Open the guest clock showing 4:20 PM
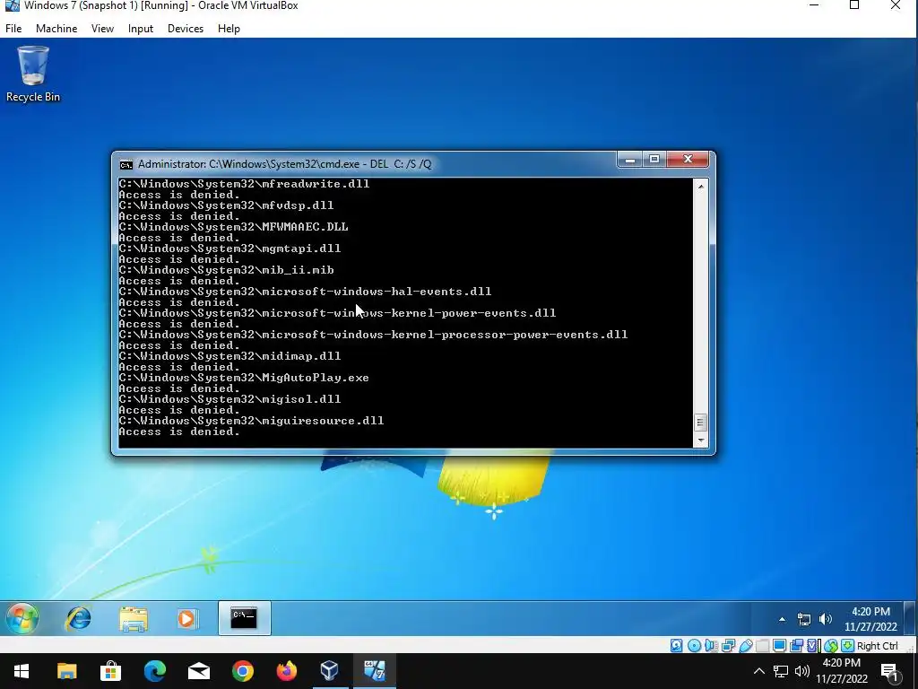Viewport: 918px width, 689px height. click(870, 619)
